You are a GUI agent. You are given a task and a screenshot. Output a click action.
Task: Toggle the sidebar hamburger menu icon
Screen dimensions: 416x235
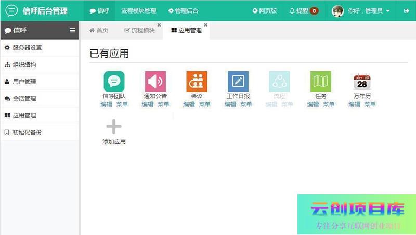tap(72, 30)
